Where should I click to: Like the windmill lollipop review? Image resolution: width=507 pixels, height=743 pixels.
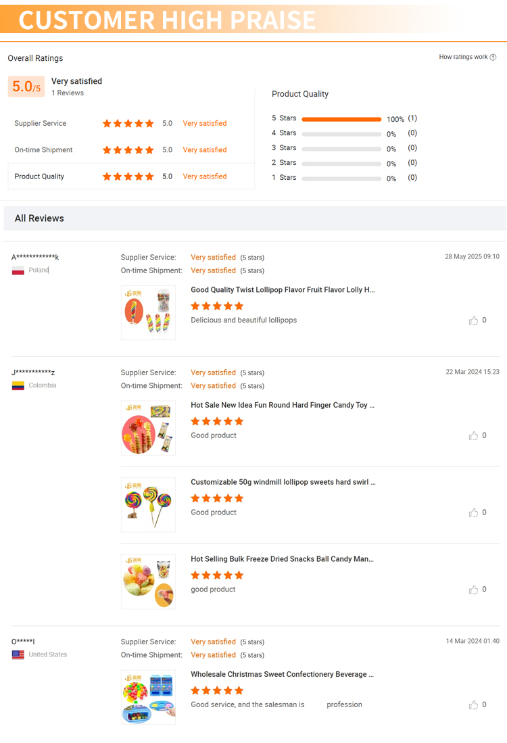(473, 513)
